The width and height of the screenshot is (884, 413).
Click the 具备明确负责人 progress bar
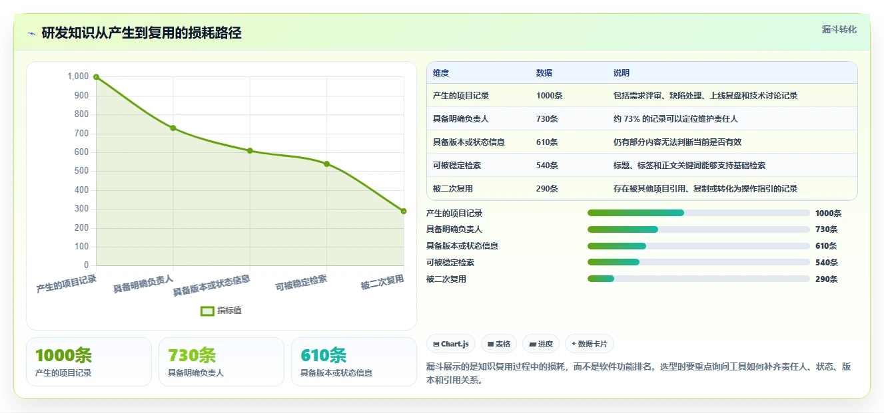pyautogui.click(x=699, y=229)
